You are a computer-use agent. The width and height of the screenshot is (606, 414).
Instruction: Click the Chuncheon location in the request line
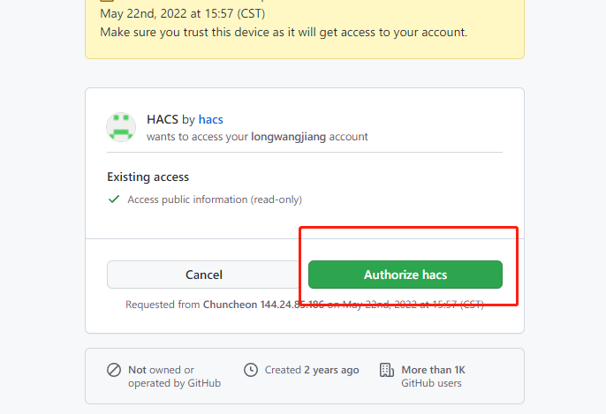pos(230,305)
